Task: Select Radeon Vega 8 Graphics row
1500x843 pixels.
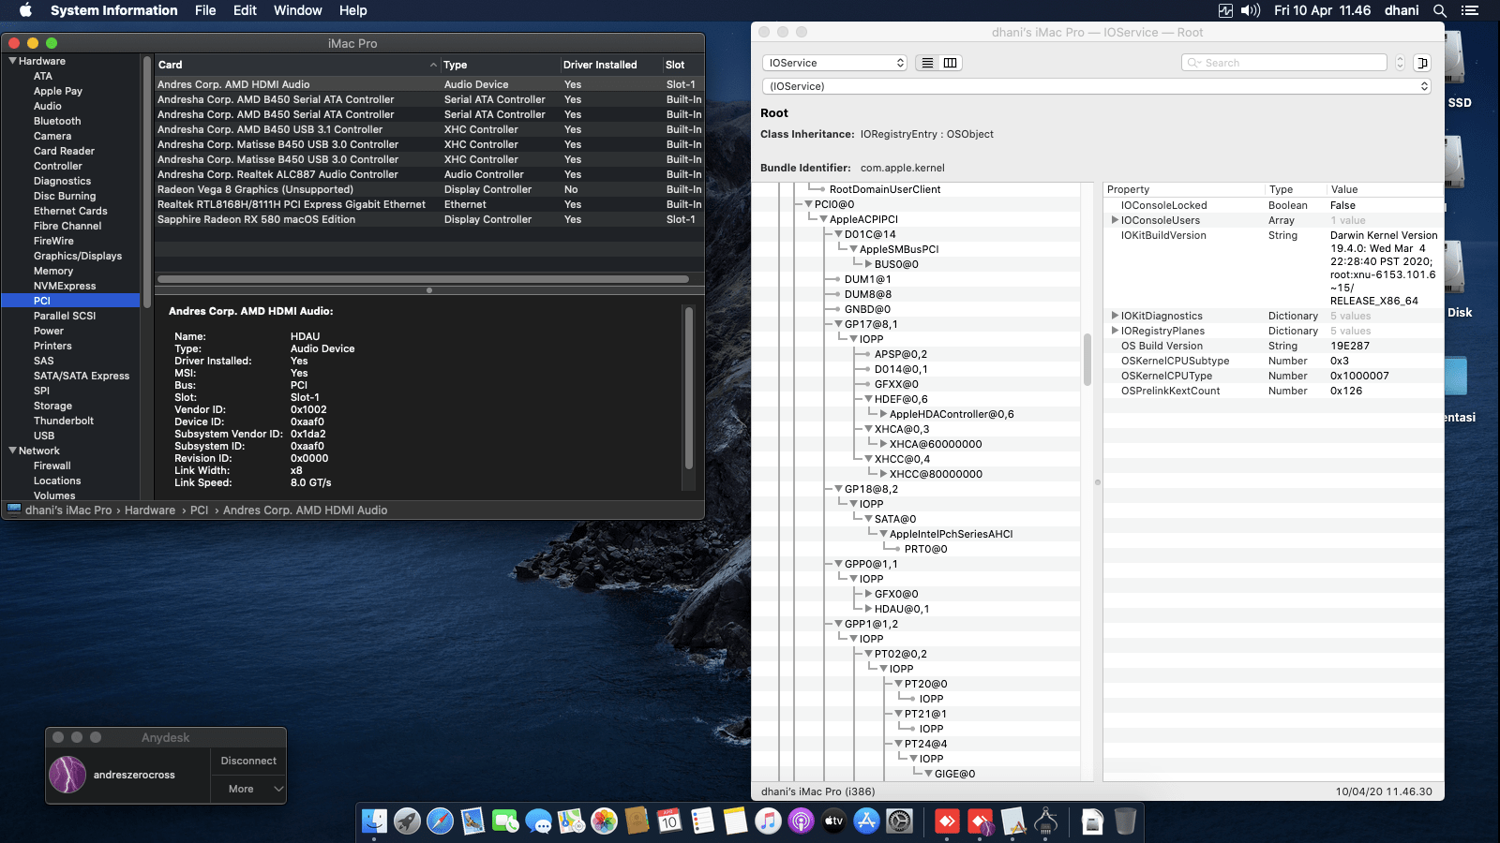Action: tap(429, 189)
